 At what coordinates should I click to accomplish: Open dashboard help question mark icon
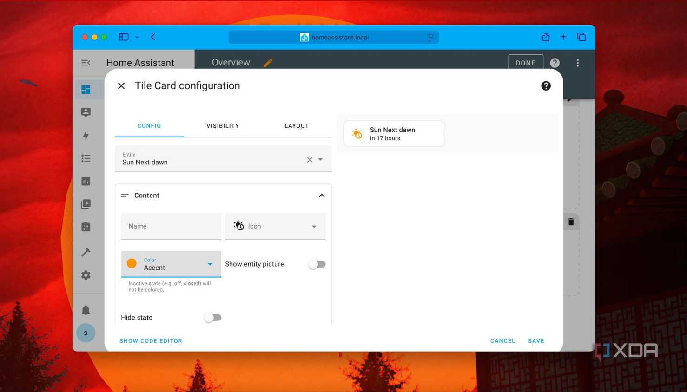[555, 63]
